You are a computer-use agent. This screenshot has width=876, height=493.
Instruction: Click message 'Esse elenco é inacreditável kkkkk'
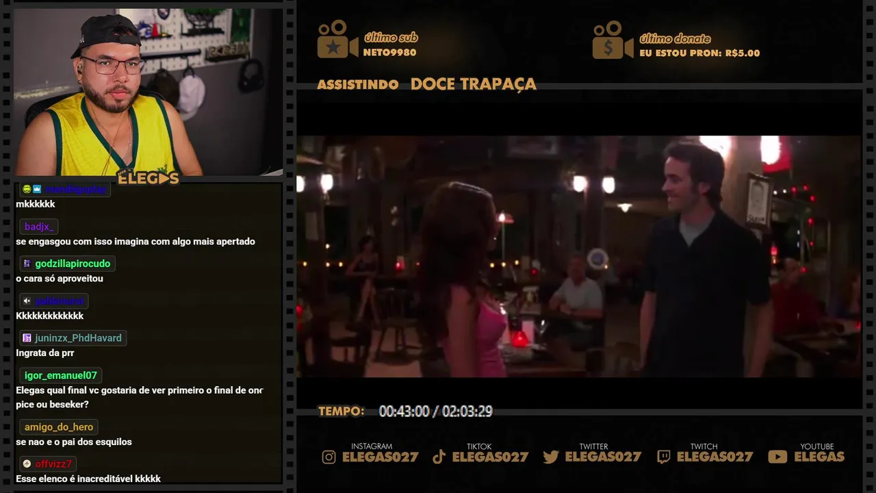(88, 479)
